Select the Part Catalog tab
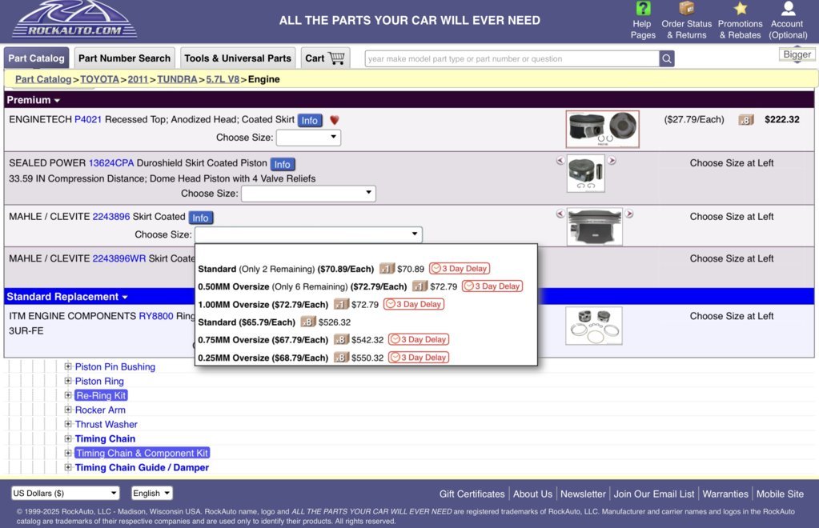This screenshot has width=819, height=528. tap(36, 58)
